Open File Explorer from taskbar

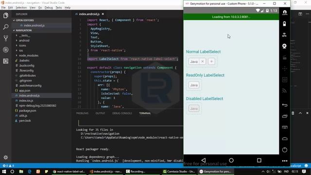(x=21, y=172)
